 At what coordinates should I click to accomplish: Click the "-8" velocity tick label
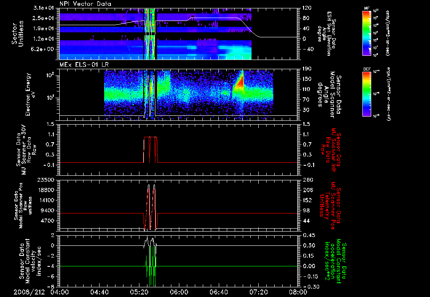tap(51, 287)
